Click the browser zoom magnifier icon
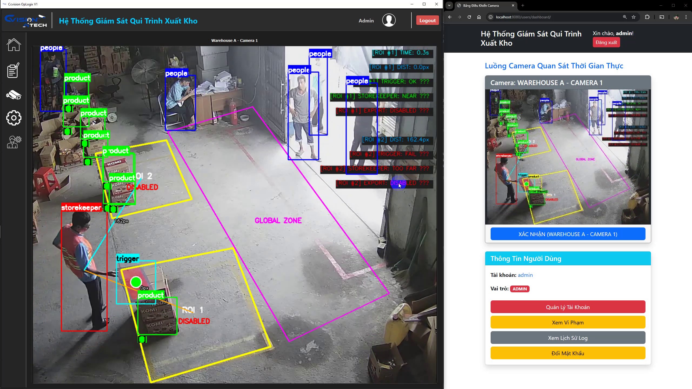The image size is (692, 389). click(625, 17)
